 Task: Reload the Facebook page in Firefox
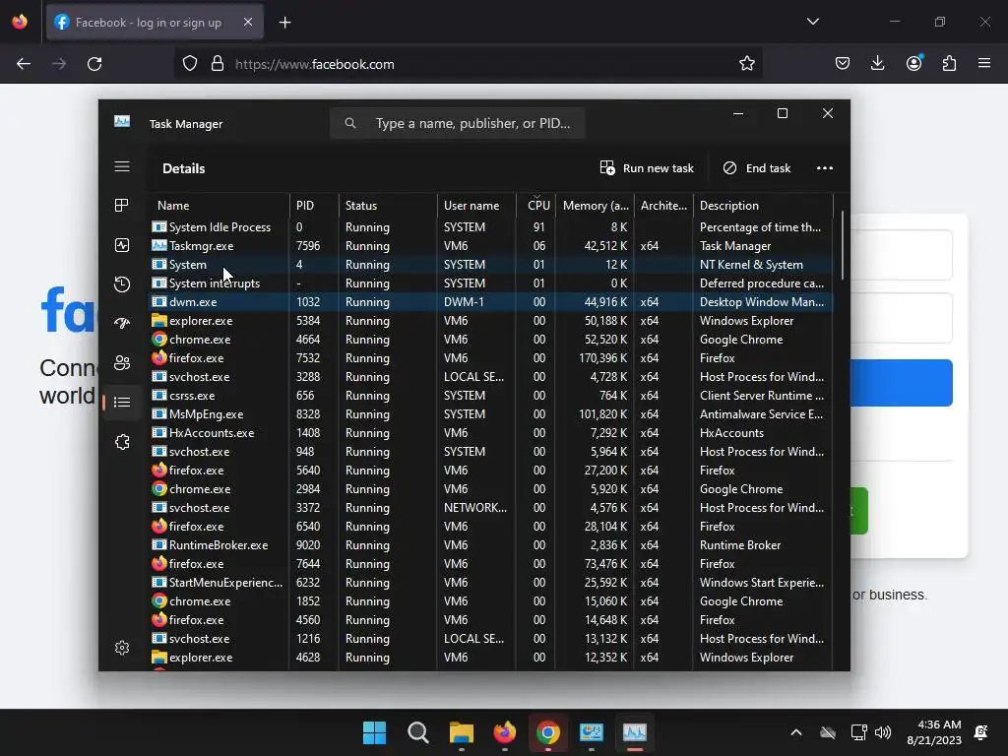click(x=94, y=64)
